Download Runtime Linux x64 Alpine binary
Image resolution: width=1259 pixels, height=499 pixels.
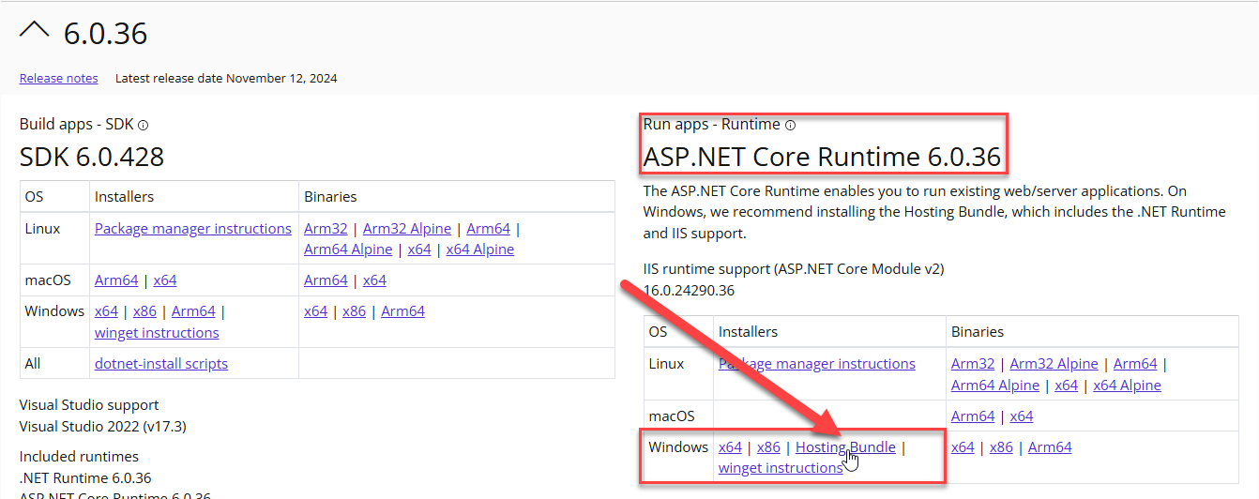pyautogui.click(x=1128, y=386)
